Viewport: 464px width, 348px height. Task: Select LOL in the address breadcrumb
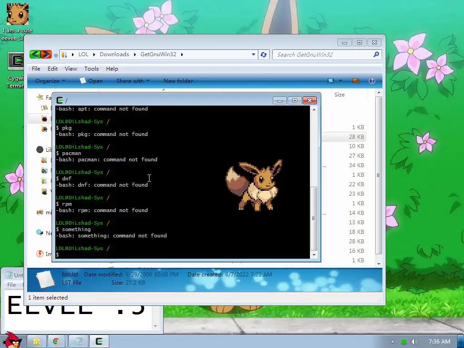click(x=83, y=54)
